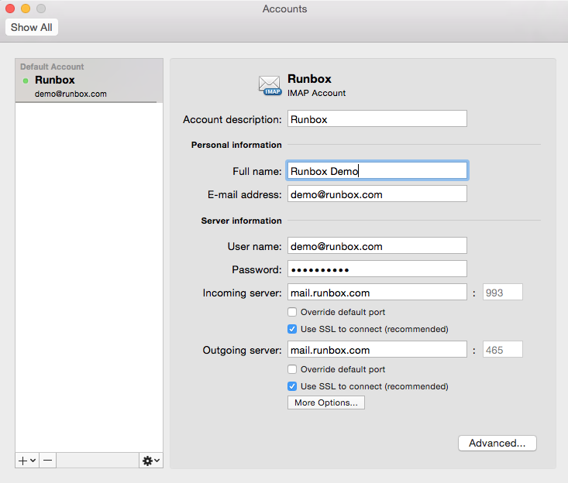Click the green status dot beside Runbox
Viewport: 568px width, 483px height.
pos(26,80)
